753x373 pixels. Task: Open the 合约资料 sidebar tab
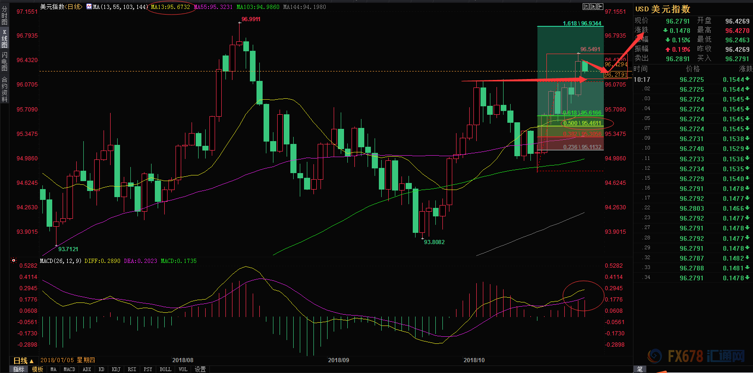pyautogui.click(x=5, y=89)
